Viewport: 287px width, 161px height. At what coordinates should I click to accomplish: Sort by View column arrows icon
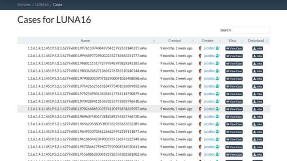(242, 41)
